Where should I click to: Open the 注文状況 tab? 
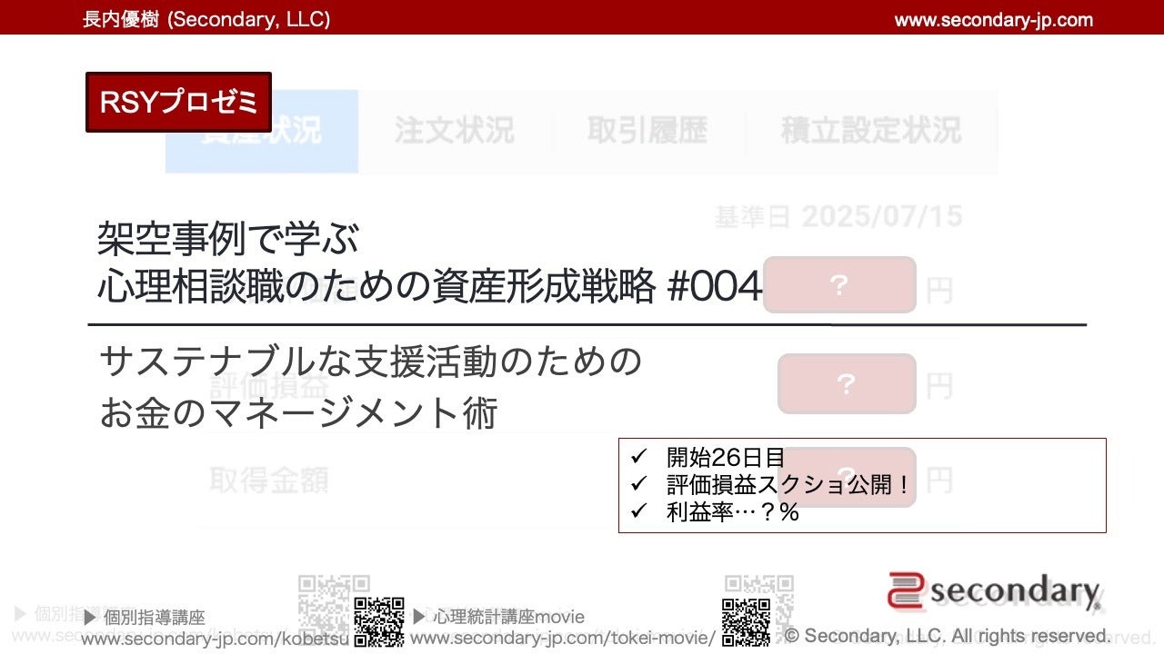click(454, 131)
